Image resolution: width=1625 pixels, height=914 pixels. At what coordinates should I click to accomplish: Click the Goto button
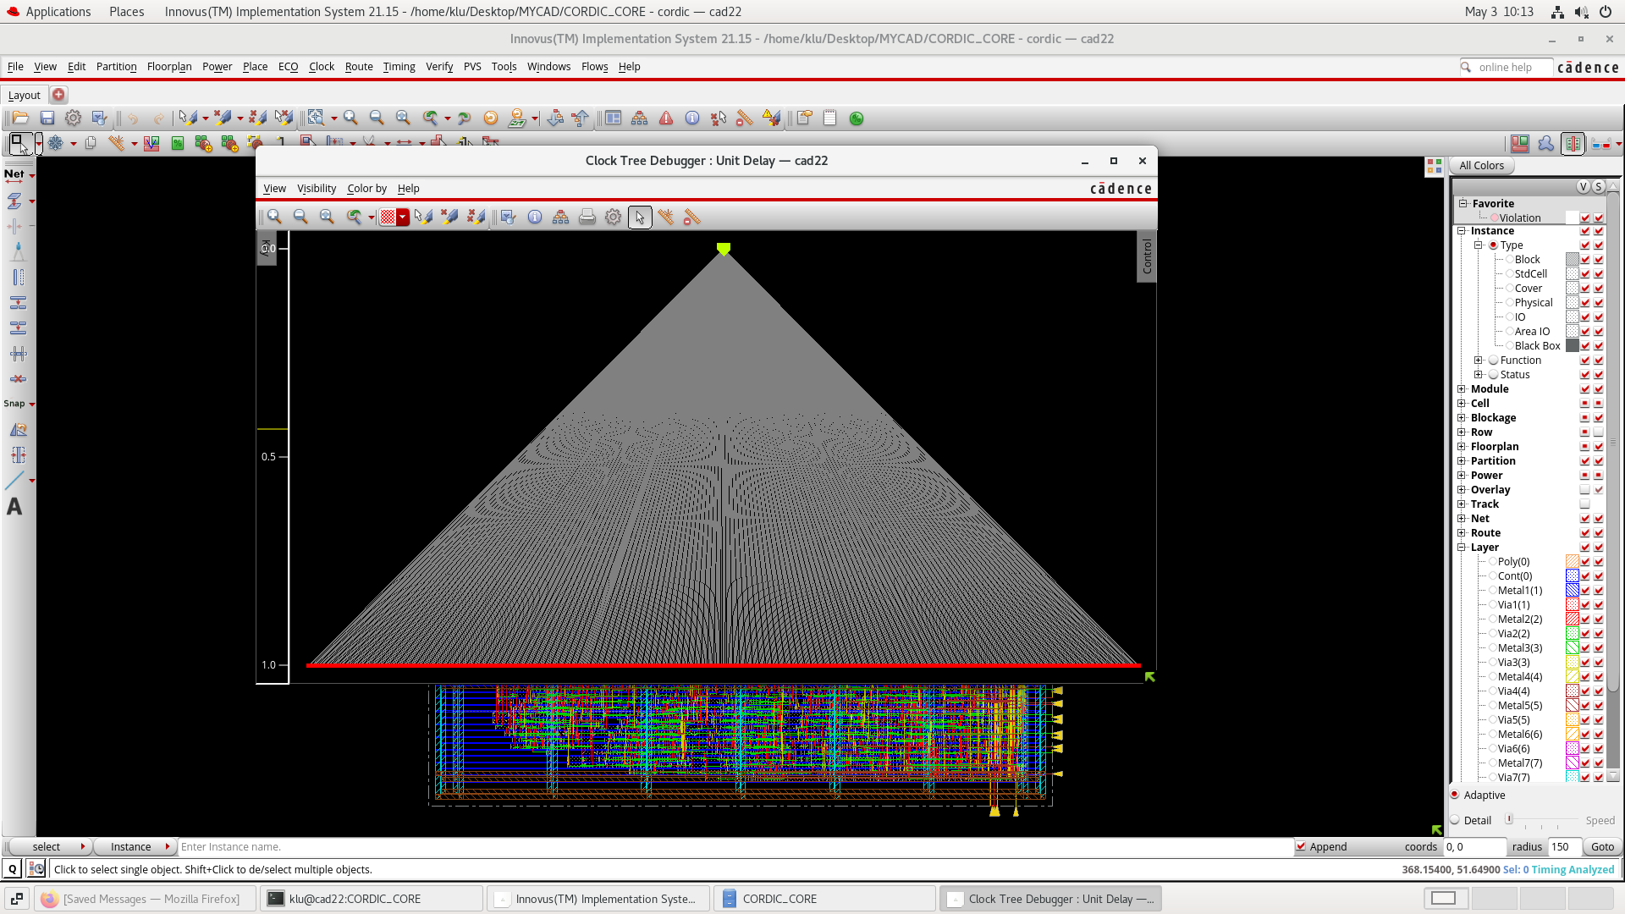click(x=1602, y=846)
